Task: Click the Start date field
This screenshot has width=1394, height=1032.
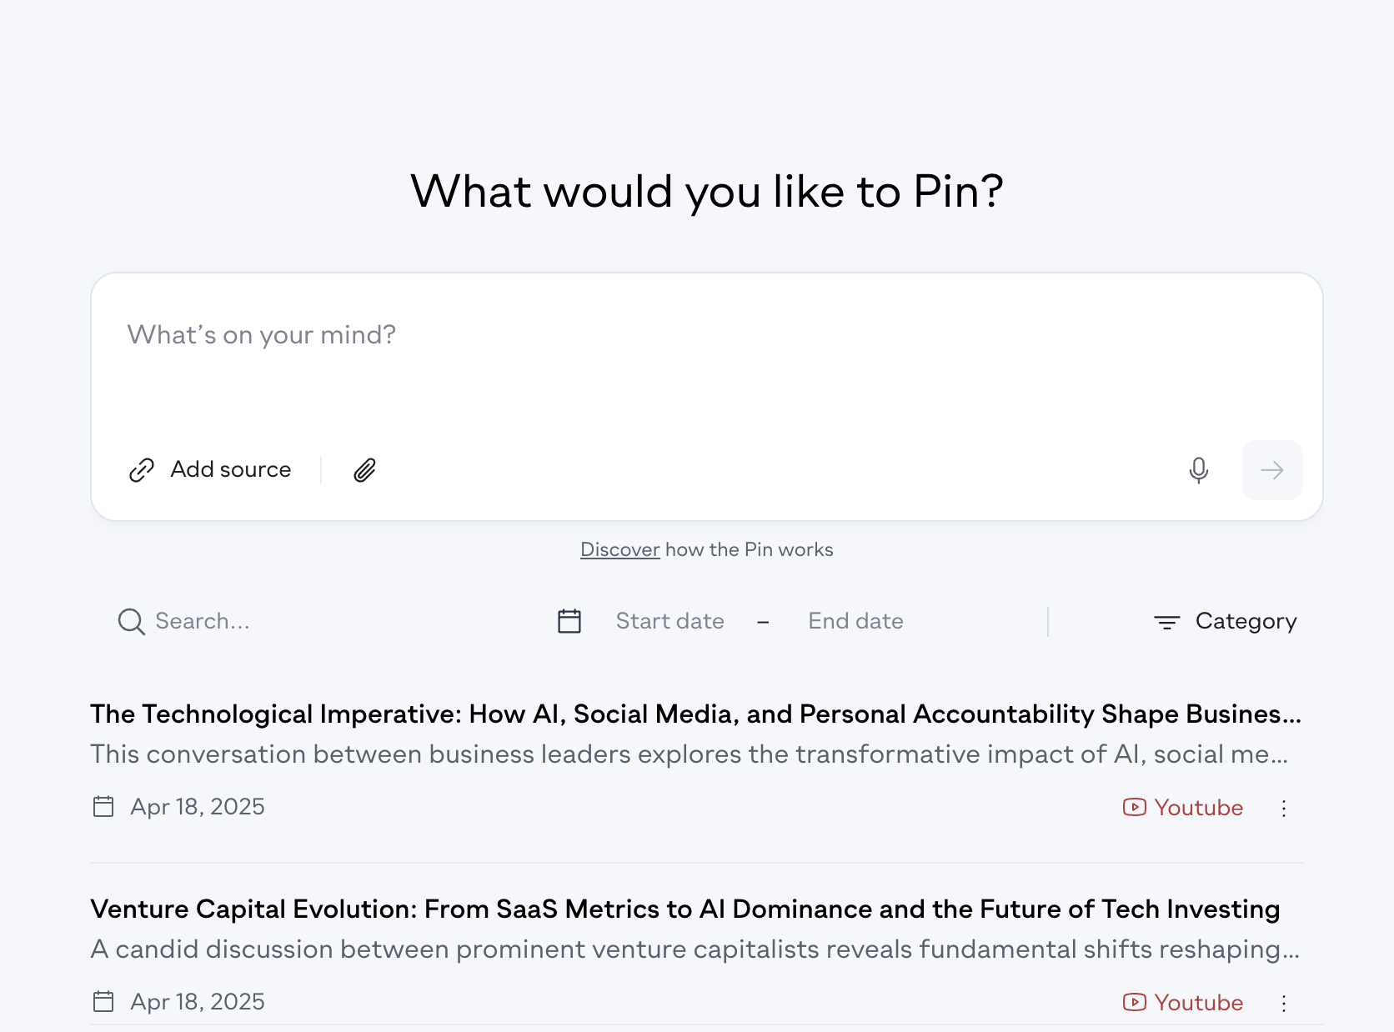Action: [x=669, y=621]
